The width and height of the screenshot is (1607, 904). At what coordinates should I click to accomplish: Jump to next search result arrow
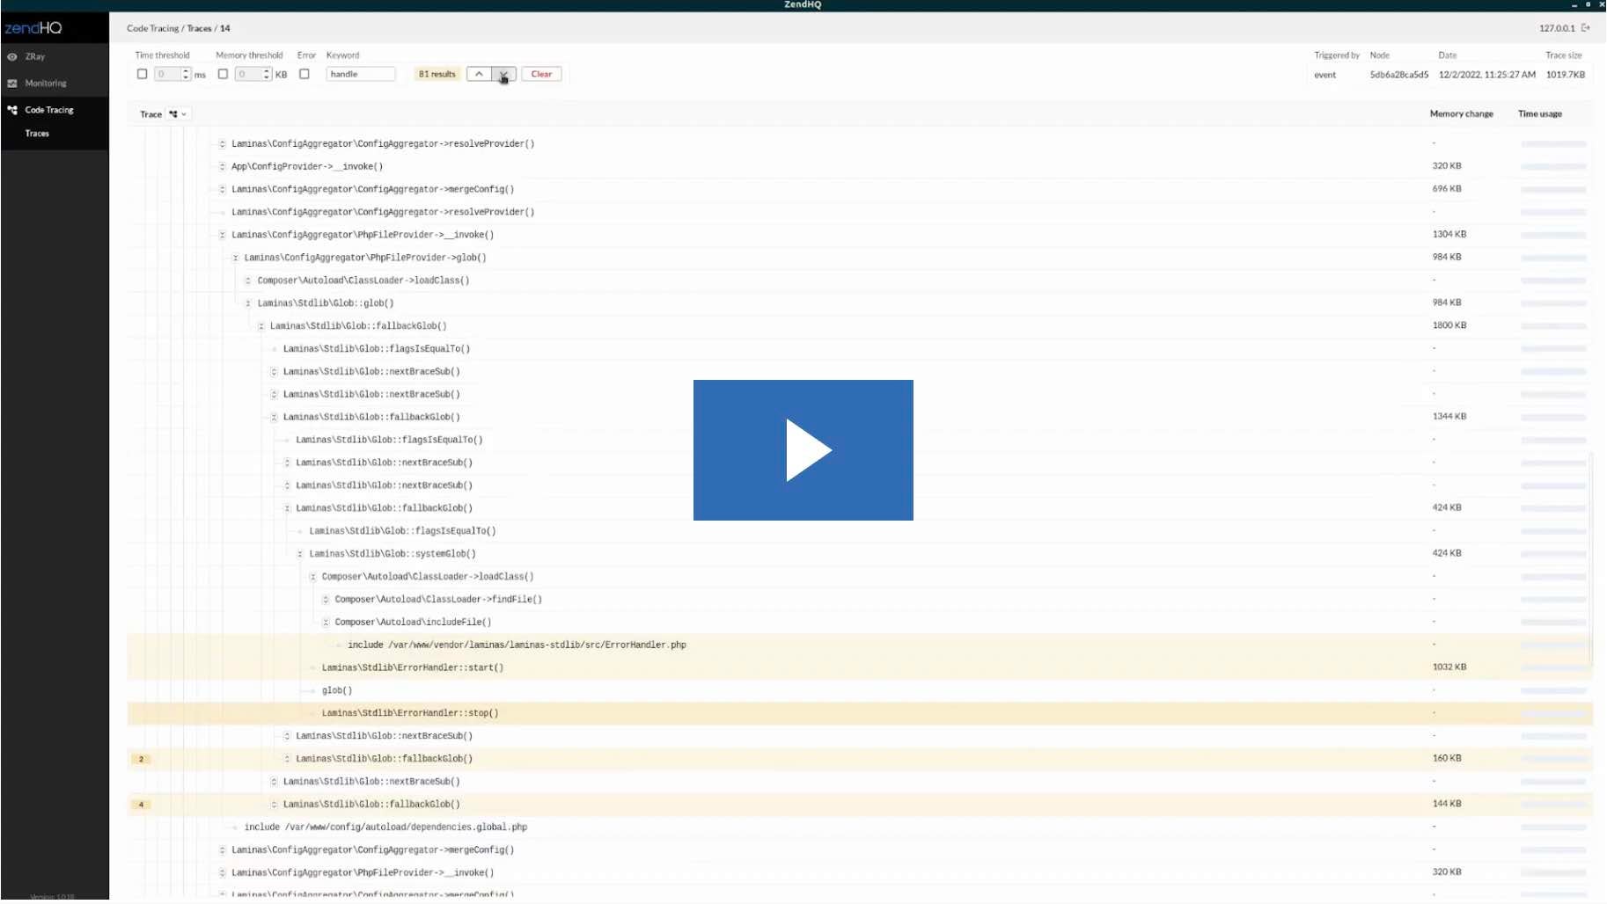503,74
